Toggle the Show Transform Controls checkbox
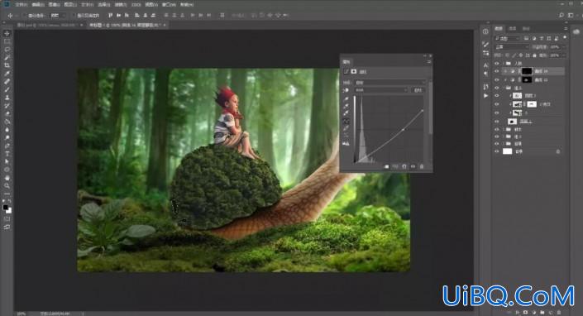 point(74,16)
